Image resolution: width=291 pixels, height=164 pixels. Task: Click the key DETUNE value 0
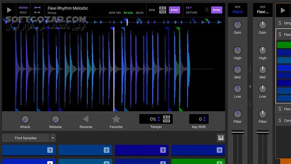[x=207, y=10]
